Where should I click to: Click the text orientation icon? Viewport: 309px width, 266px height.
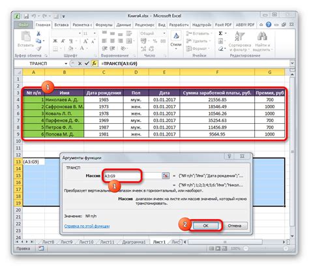(123, 48)
